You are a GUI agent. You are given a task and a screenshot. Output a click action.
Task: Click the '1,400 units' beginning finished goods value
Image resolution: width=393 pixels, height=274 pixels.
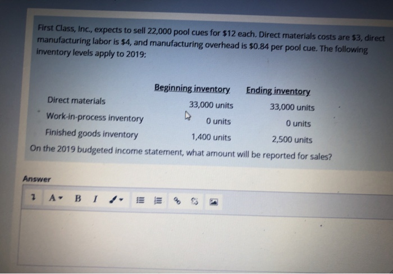point(211,137)
